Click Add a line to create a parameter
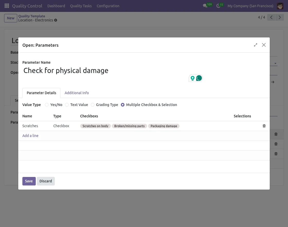The width and height of the screenshot is (288, 227). tap(30, 135)
